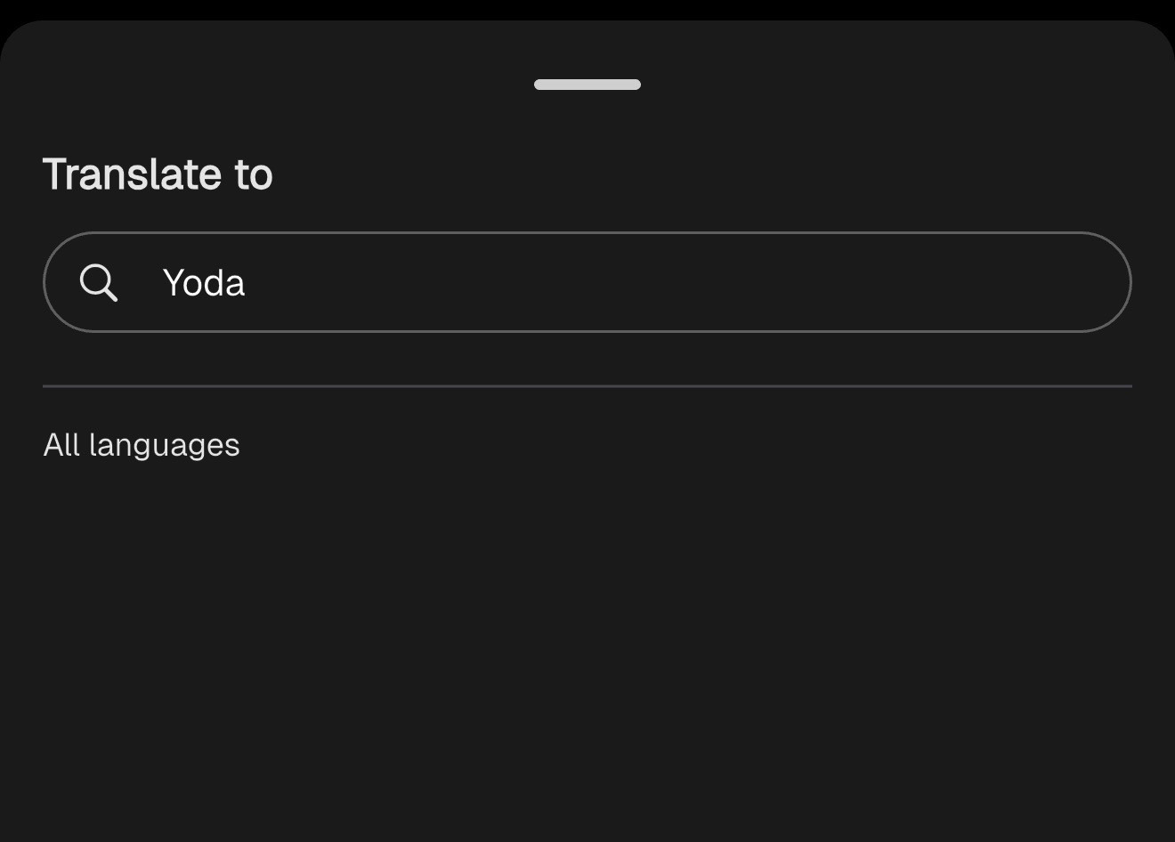Image resolution: width=1175 pixels, height=842 pixels.
Task: Tap the dark backdrop above the sheet
Action: pyautogui.click(x=587, y=8)
